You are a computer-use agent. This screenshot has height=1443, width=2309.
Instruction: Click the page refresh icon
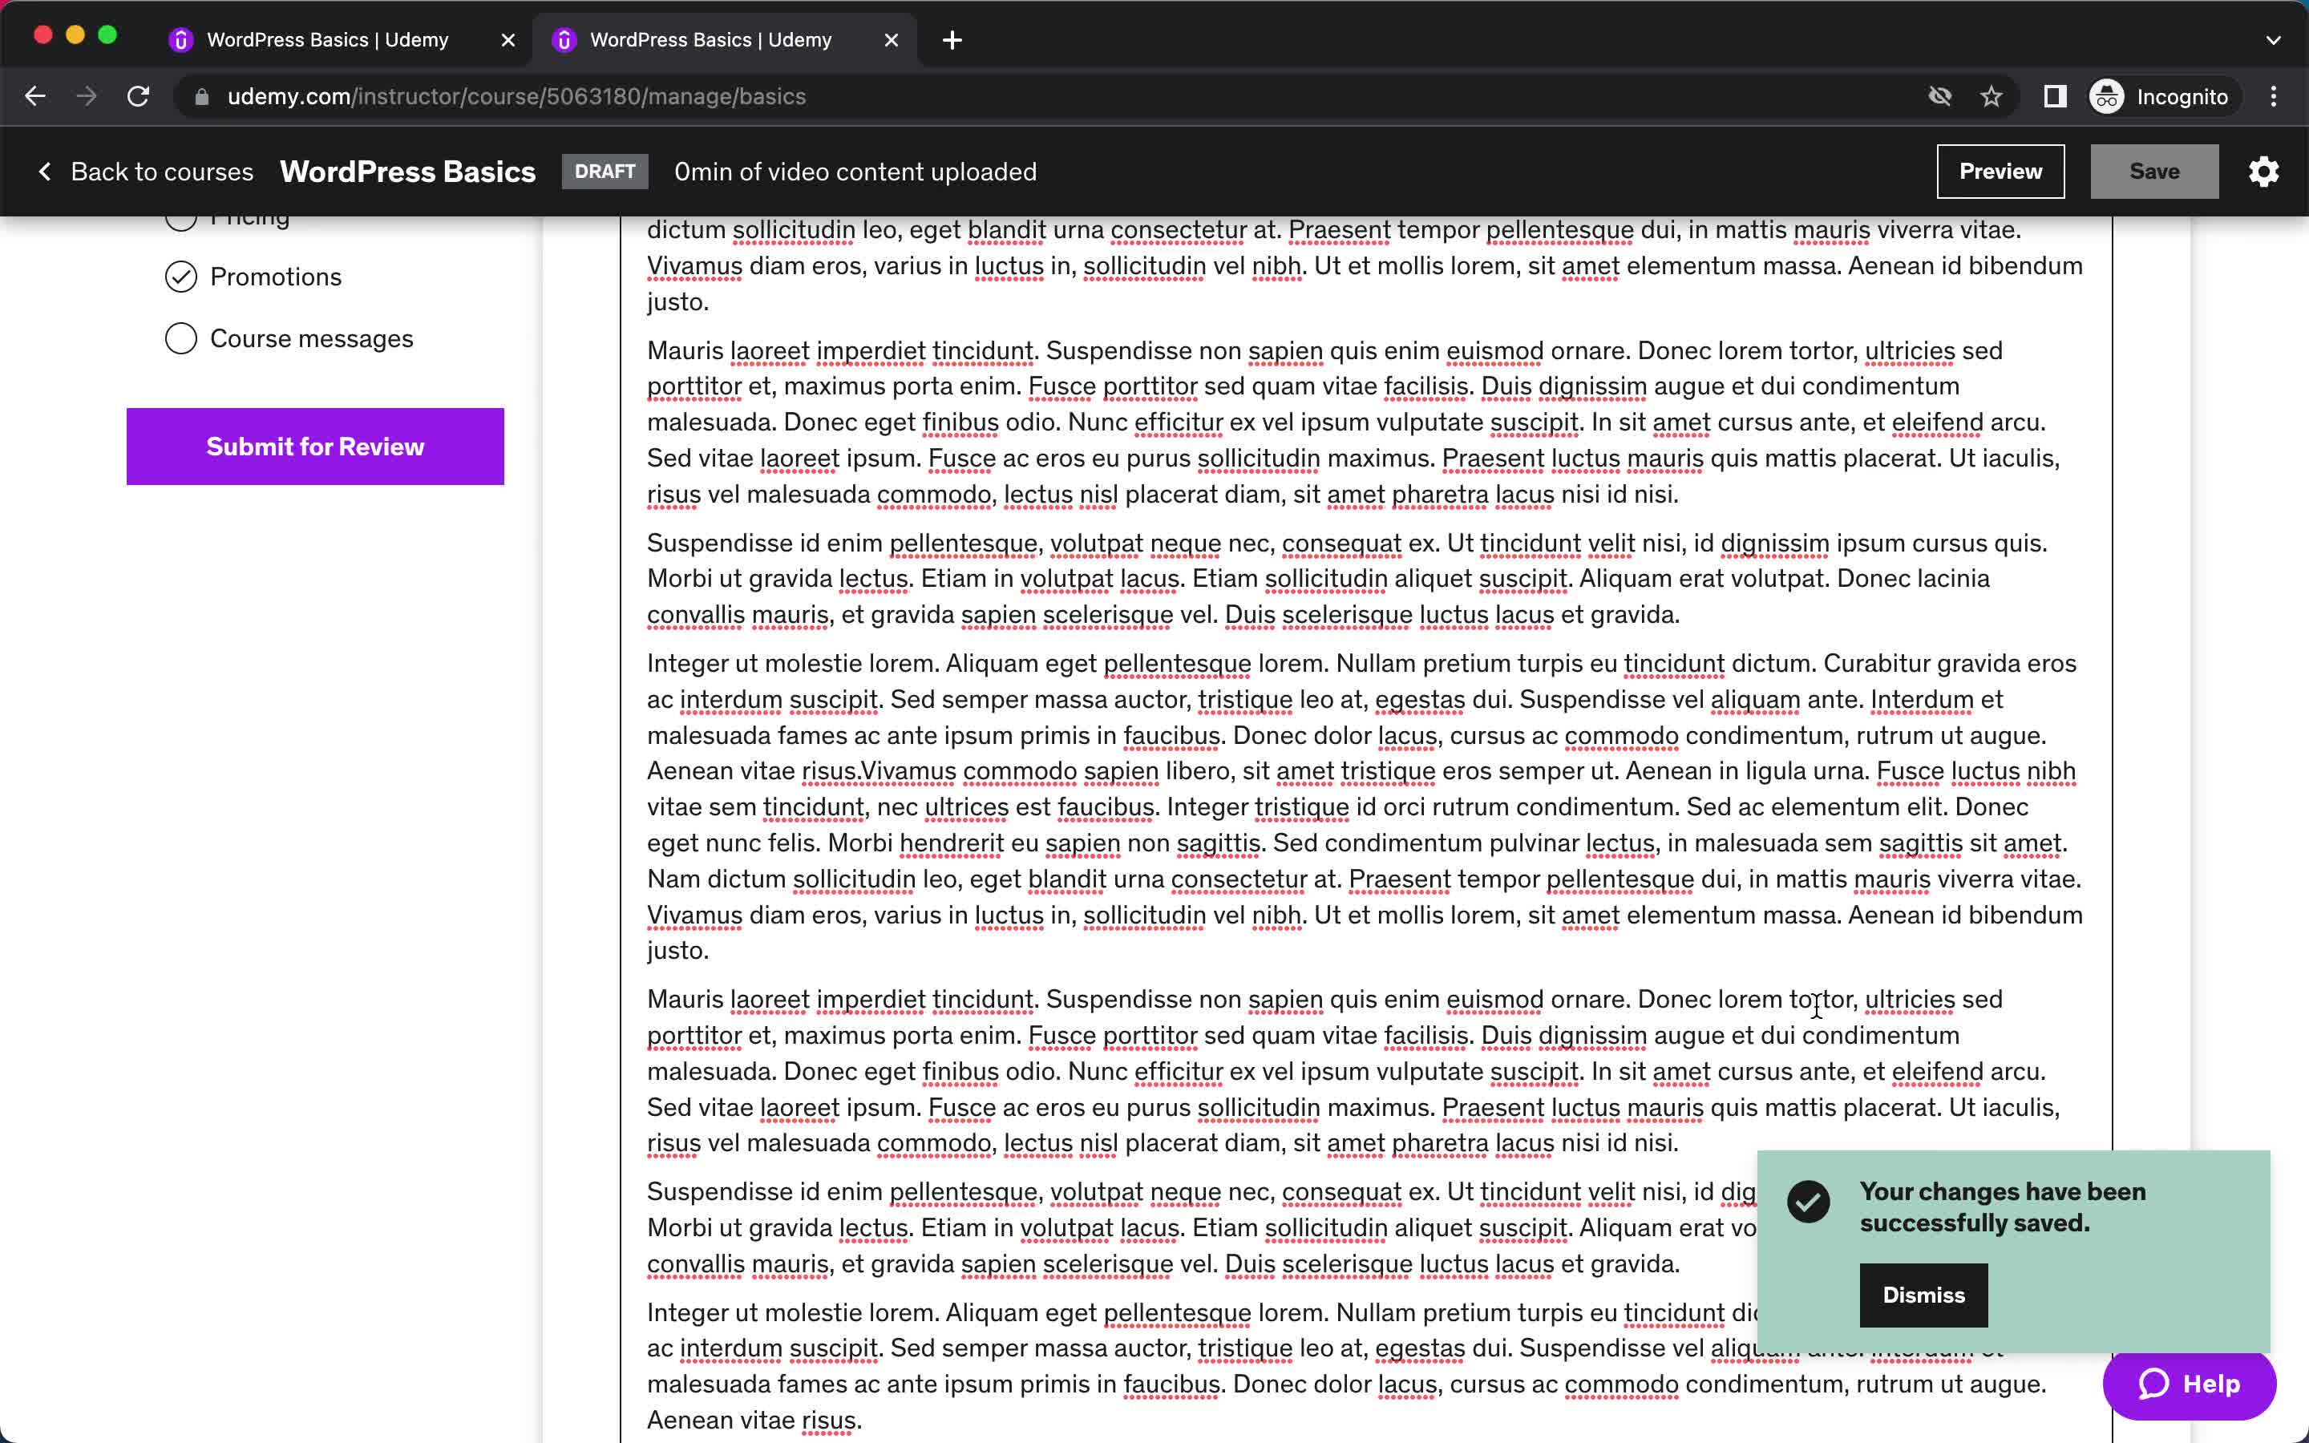141,95
